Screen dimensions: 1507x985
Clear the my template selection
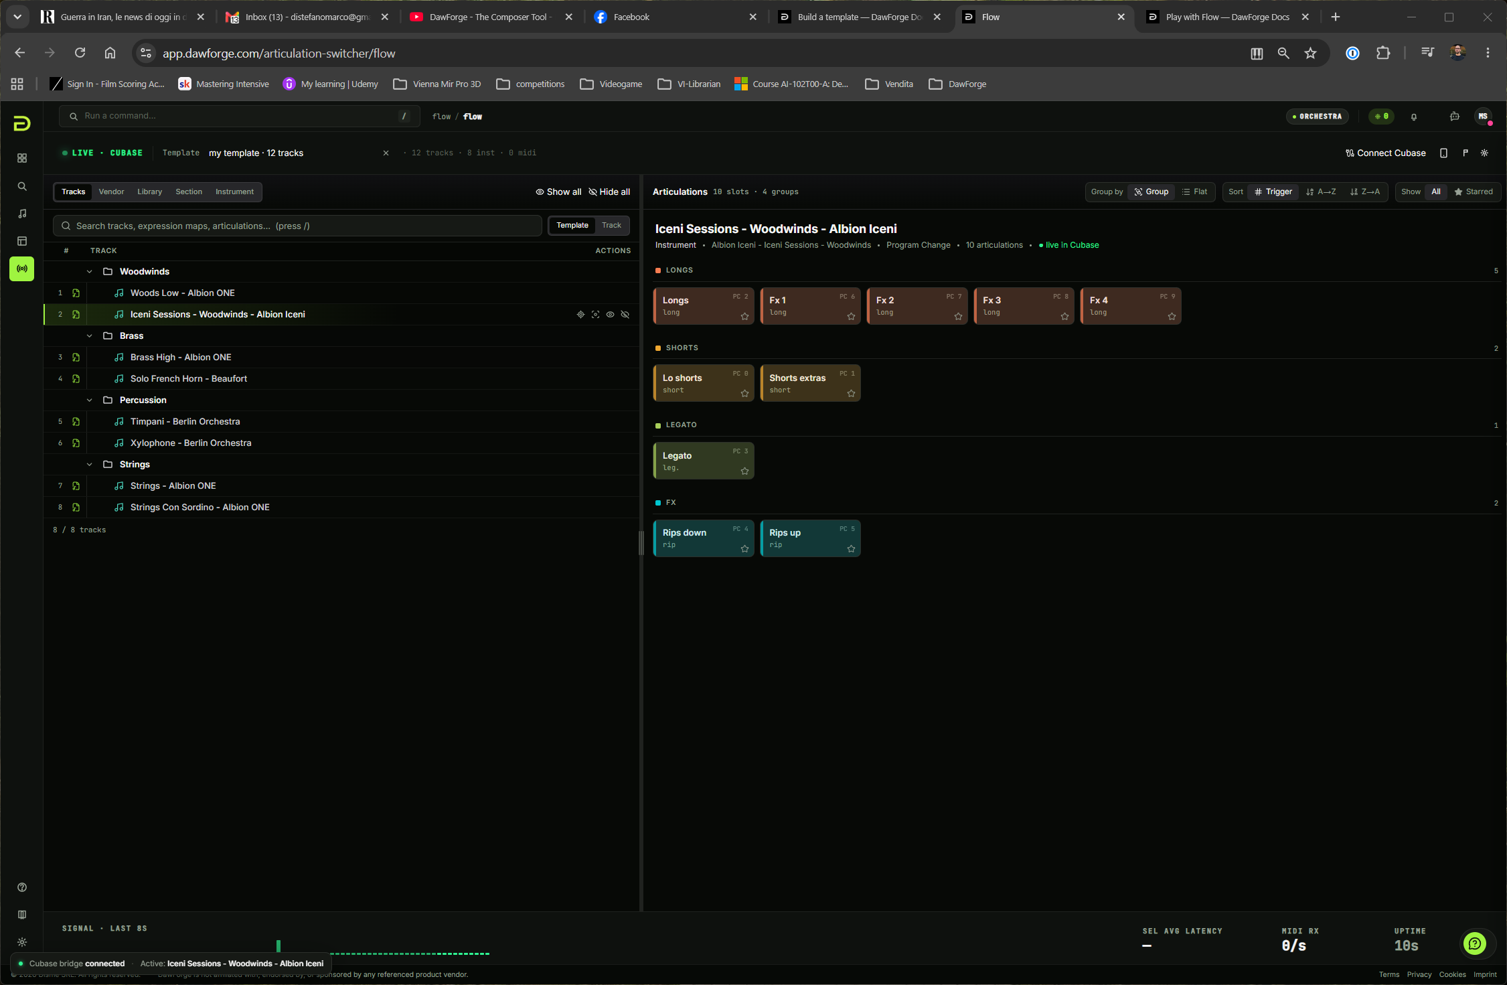click(x=386, y=153)
